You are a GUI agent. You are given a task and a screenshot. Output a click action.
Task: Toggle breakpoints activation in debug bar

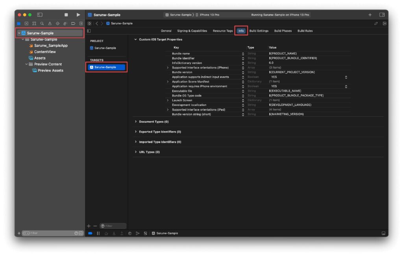90,233
